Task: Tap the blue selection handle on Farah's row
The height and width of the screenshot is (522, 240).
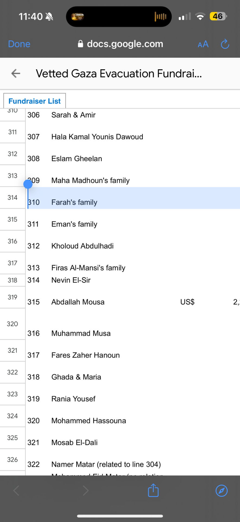Action: tap(28, 184)
